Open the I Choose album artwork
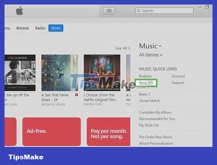Image resolution: width=217 pixels, height=165 pixels. tap(102, 73)
